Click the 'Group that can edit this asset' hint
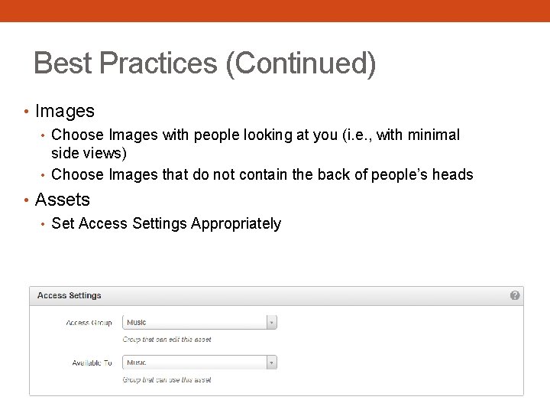 tap(167, 340)
